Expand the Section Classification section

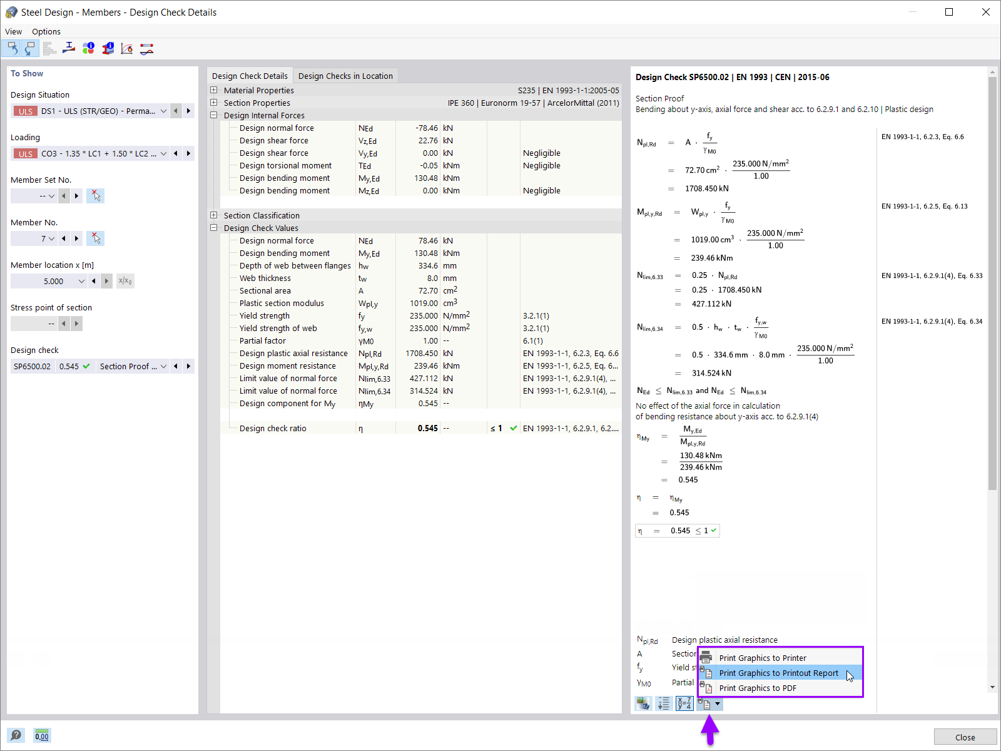(x=214, y=215)
